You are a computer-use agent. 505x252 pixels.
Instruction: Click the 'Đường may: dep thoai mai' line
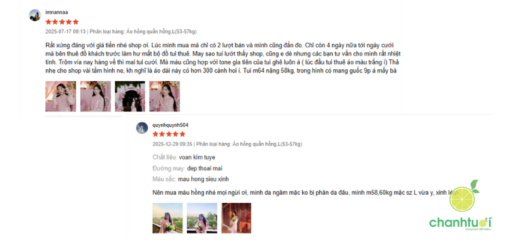tap(187, 168)
